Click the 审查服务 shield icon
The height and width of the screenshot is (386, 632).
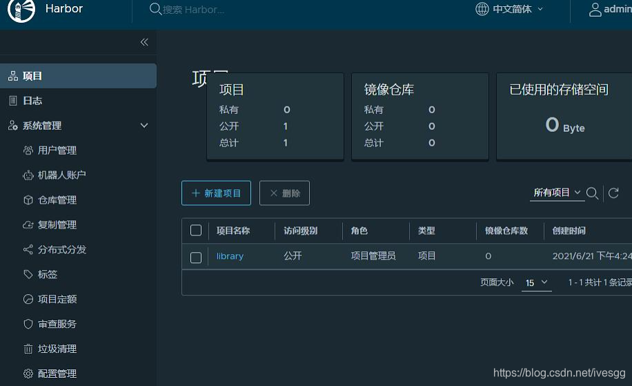point(28,324)
